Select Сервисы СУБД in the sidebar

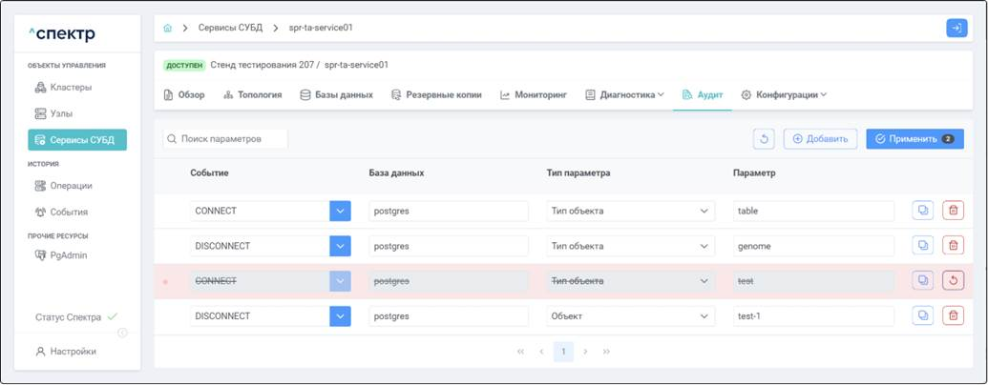coord(77,140)
